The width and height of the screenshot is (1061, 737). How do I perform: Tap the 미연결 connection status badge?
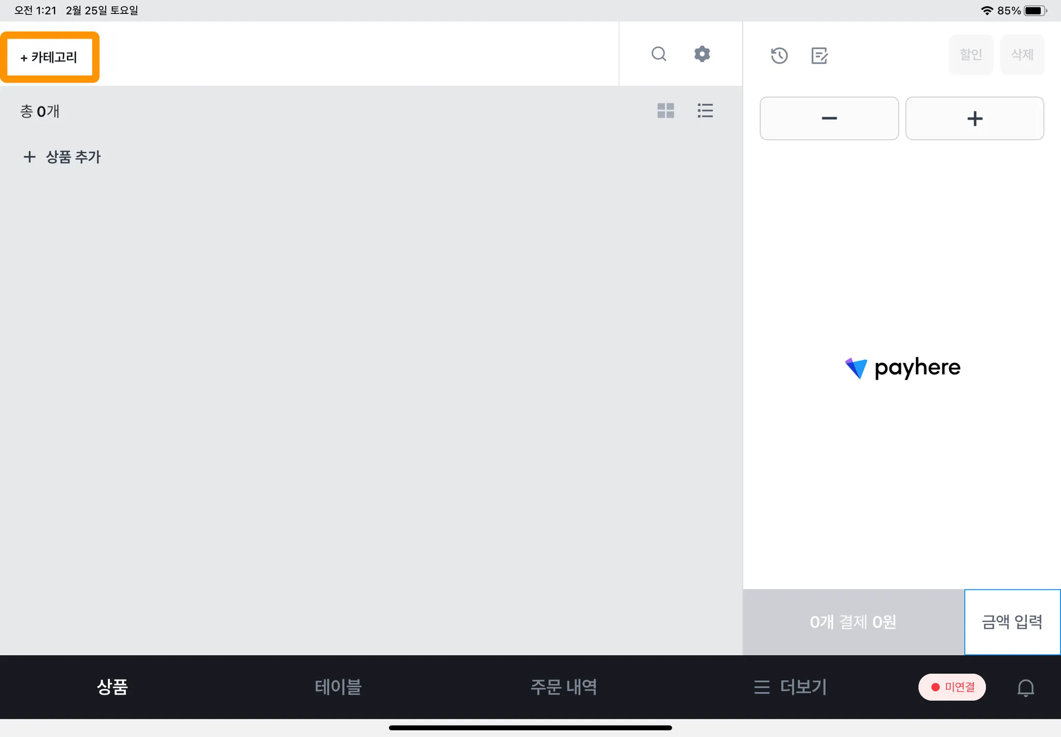pyautogui.click(x=952, y=687)
